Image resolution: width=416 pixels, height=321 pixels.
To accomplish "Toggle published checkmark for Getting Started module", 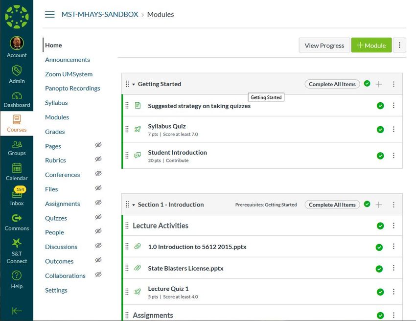I will 367,84.
